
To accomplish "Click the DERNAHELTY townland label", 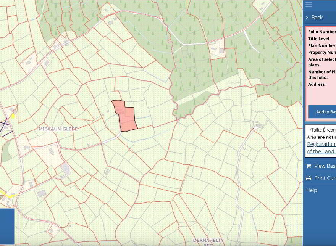I will [x=208, y=240].
